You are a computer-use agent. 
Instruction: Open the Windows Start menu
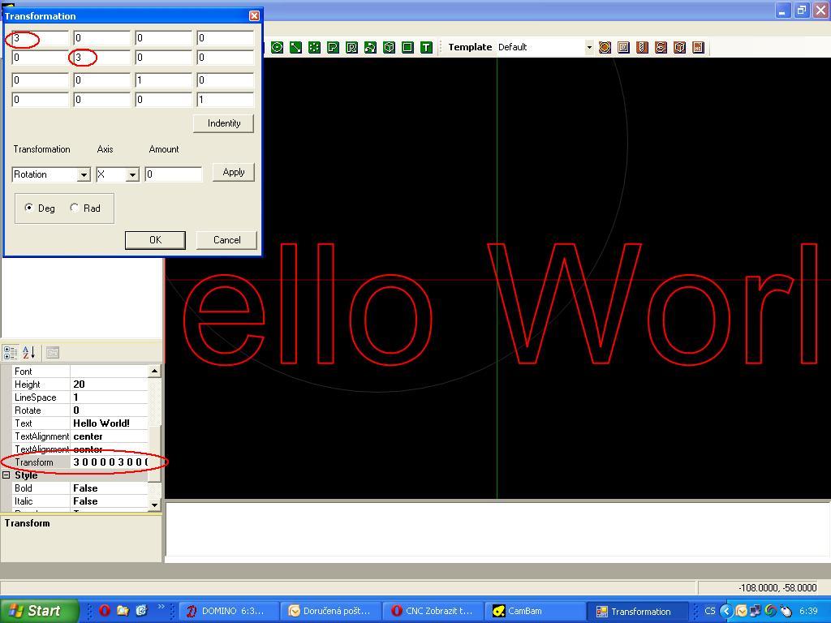[39, 611]
